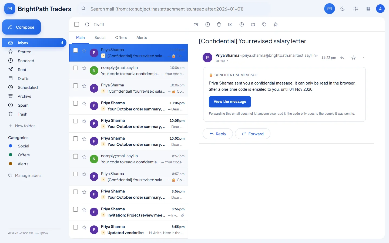Open the Scheduled folder
This screenshot has height=243, width=389.
coord(34,87)
